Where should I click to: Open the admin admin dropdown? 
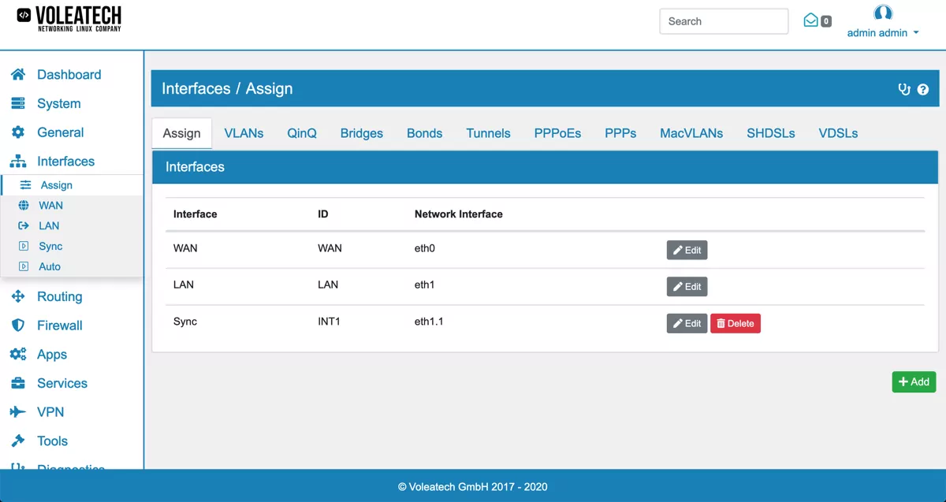click(883, 33)
